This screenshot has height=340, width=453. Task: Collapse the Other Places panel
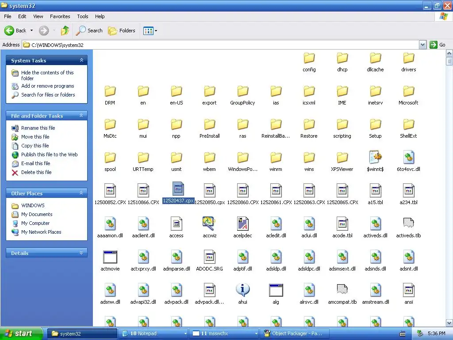tap(81, 193)
